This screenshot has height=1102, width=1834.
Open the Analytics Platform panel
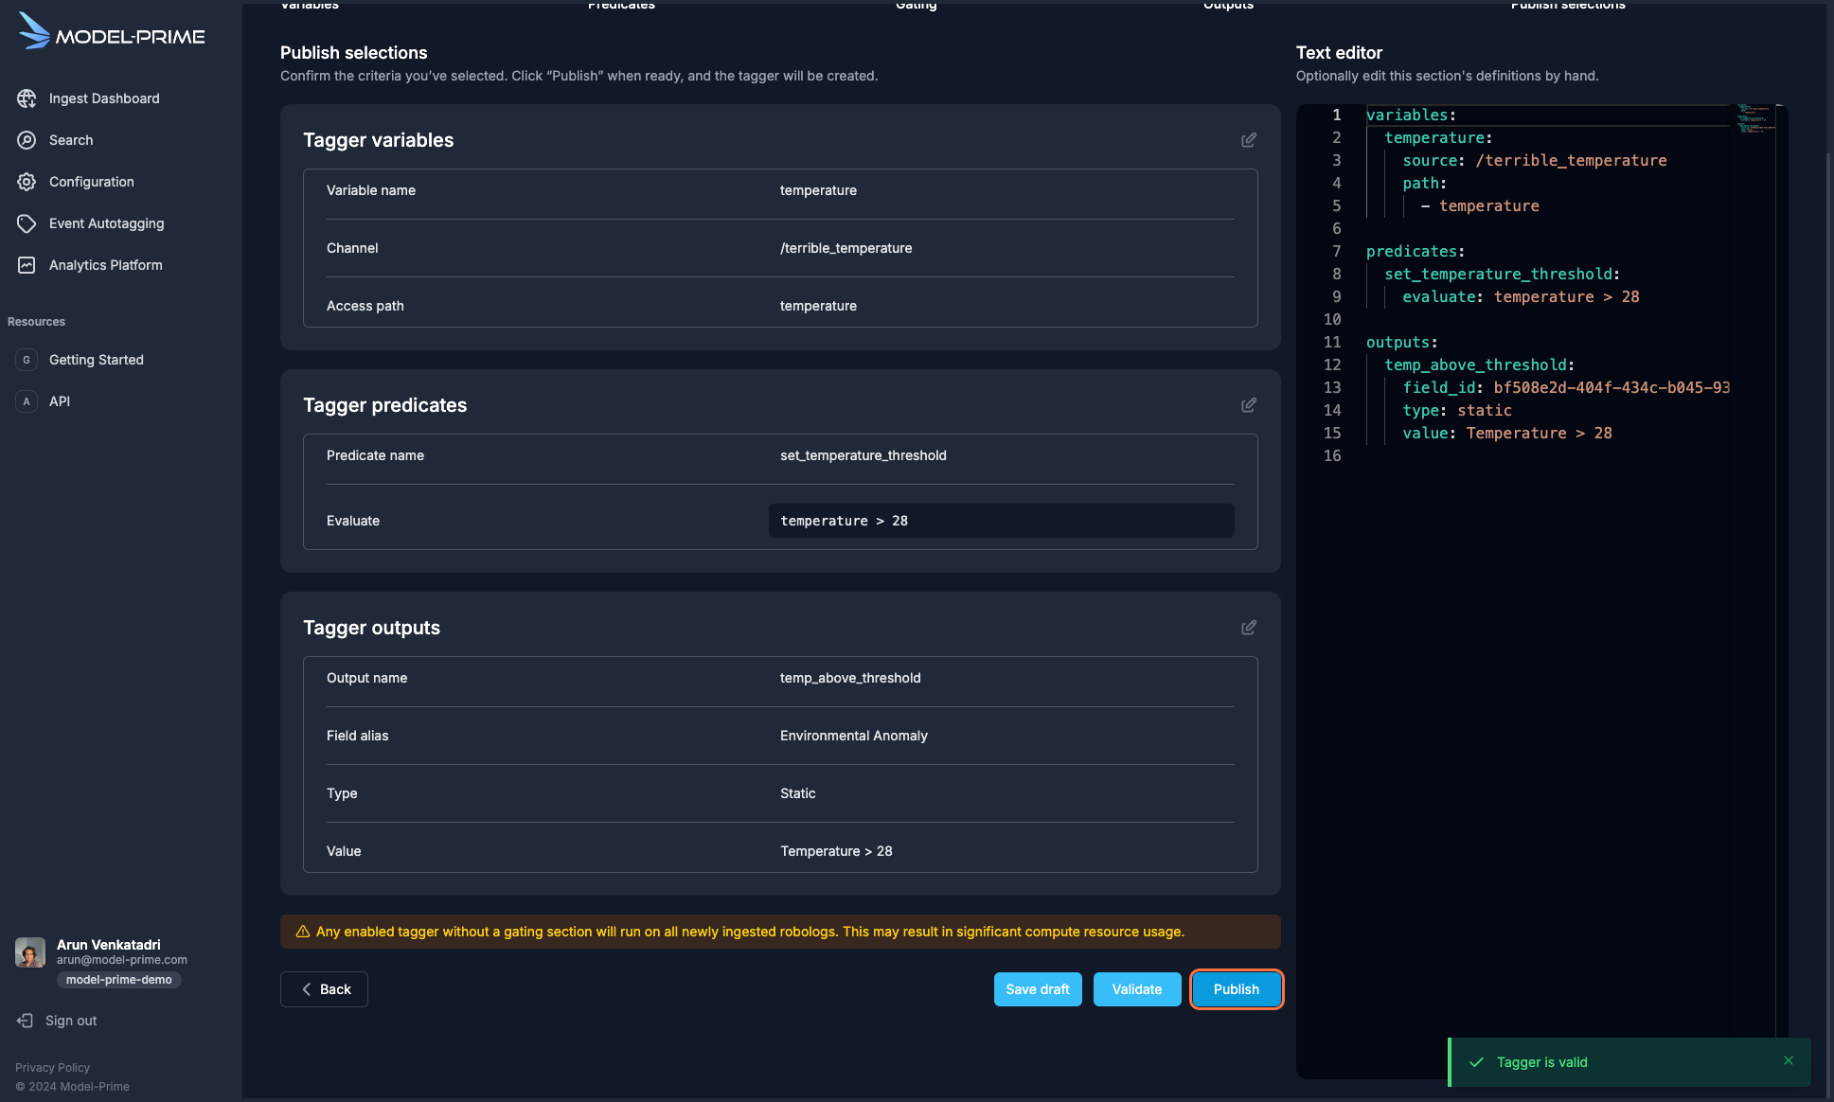(106, 265)
